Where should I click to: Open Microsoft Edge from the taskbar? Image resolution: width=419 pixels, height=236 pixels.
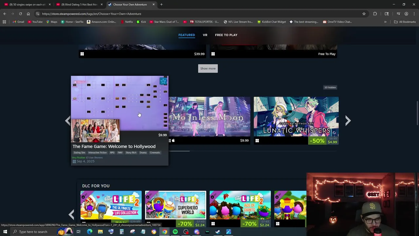point(89,232)
